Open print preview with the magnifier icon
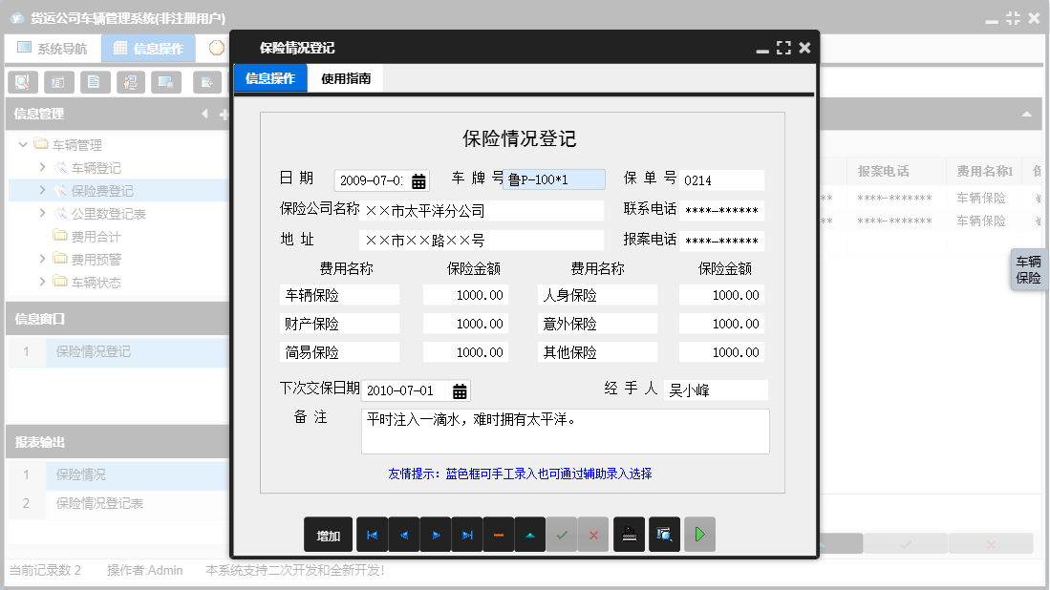Image resolution: width=1050 pixels, height=590 pixels. (666, 535)
